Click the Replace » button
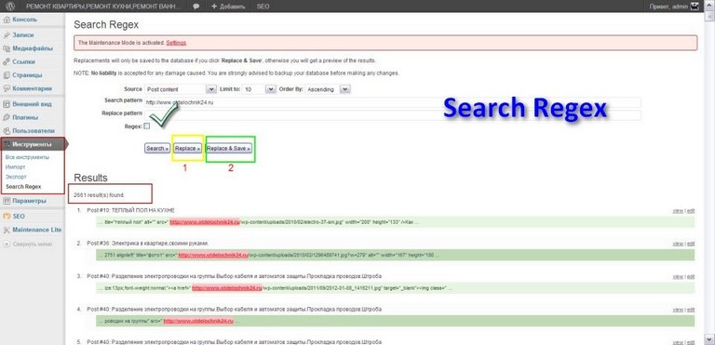715x345 pixels. [x=187, y=149]
